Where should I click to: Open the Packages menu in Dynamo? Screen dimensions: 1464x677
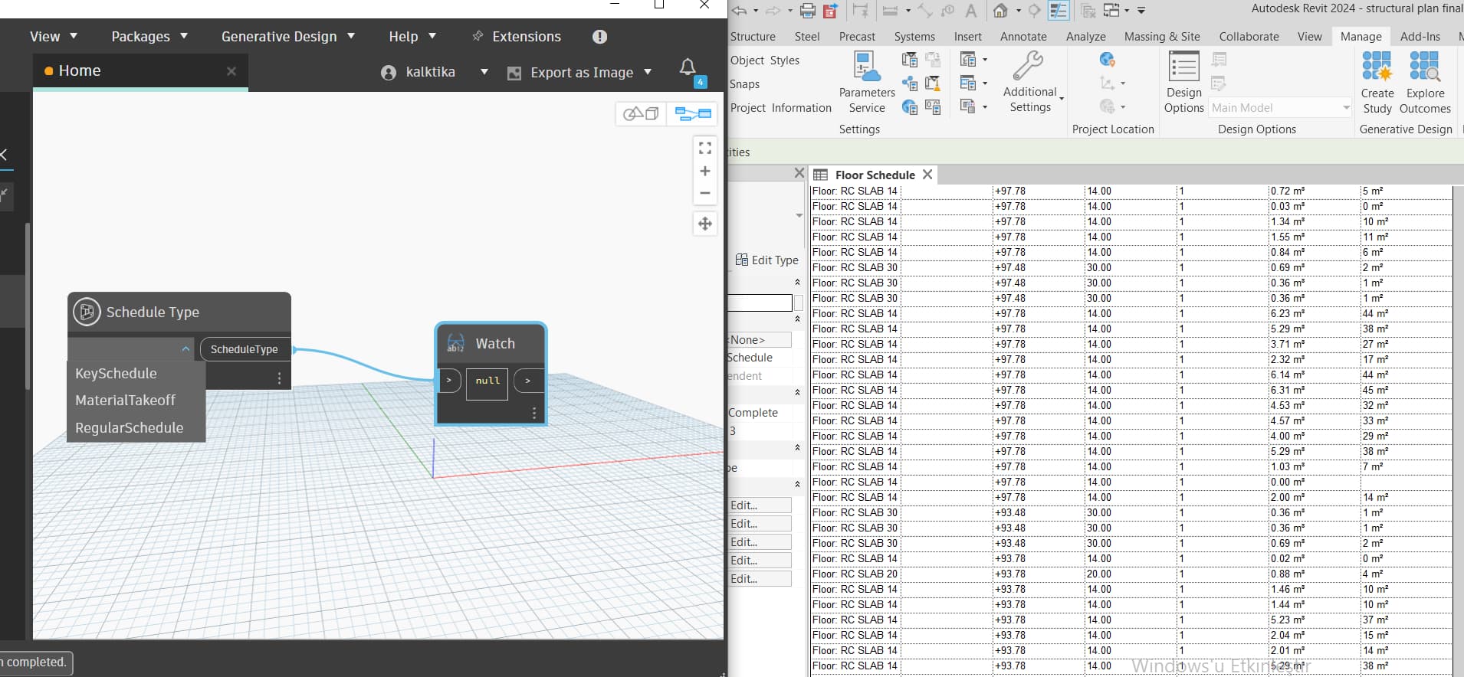pos(149,37)
